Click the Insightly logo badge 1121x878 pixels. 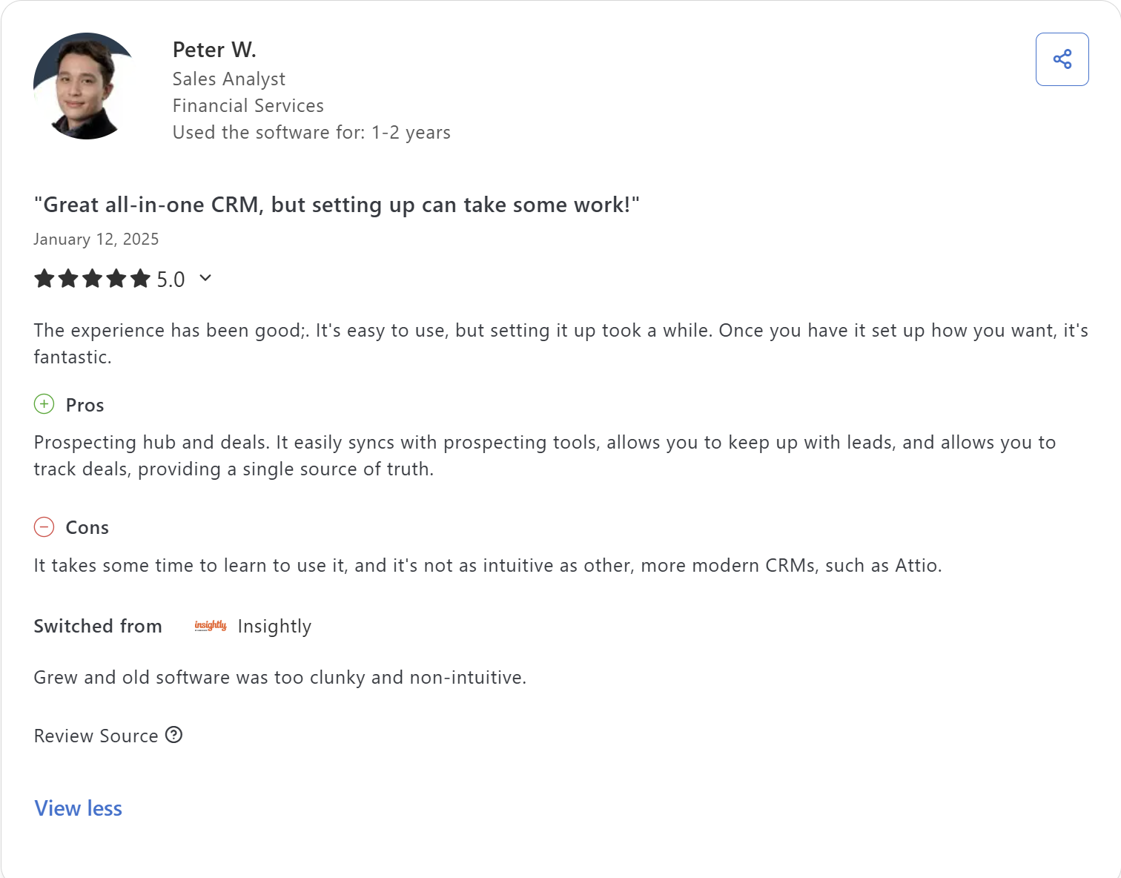(211, 626)
